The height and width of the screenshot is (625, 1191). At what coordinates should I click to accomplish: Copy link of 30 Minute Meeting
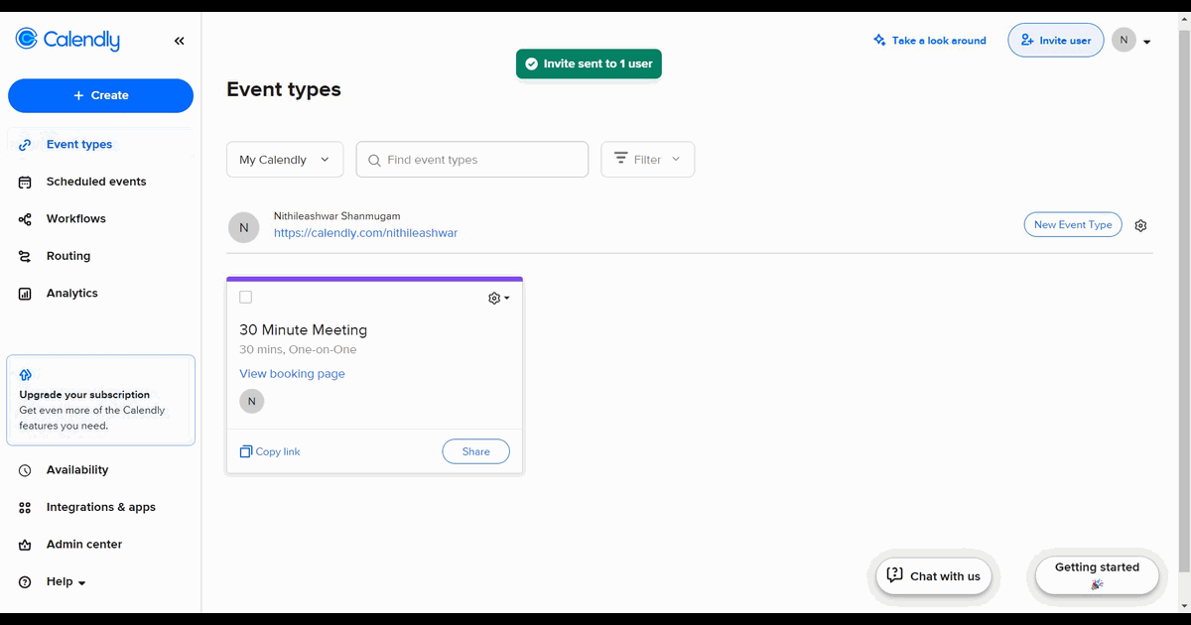pyautogui.click(x=270, y=451)
